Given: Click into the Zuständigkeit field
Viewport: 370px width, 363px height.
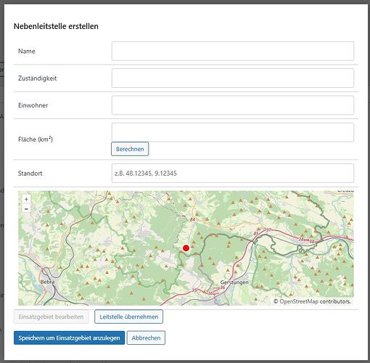Looking at the screenshot, I should (233, 78).
